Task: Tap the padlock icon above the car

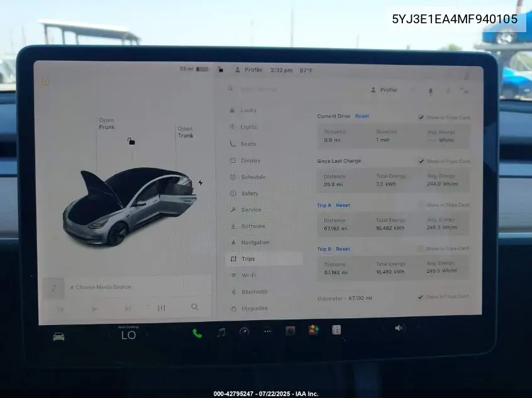Action: tap(131, 141)
